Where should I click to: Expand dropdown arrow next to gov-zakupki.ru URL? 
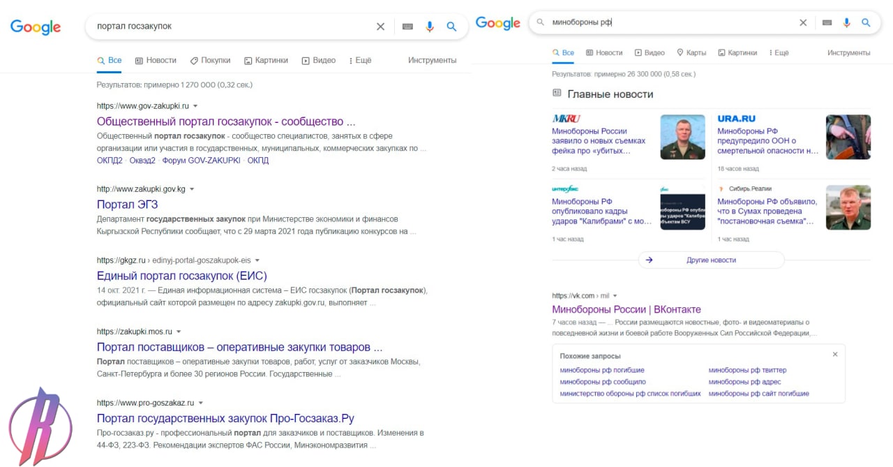pyautogui.click(x=195, y=106)
